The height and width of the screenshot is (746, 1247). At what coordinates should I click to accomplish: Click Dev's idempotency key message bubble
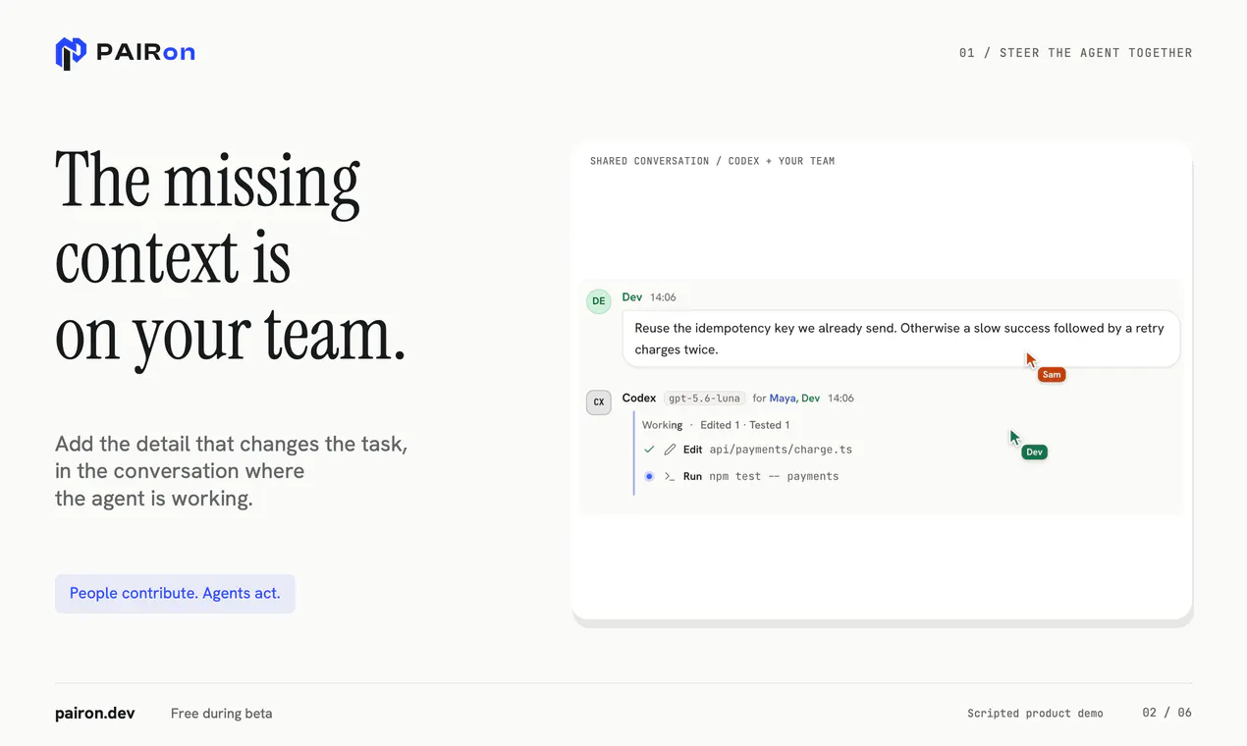tap(901, 339)
